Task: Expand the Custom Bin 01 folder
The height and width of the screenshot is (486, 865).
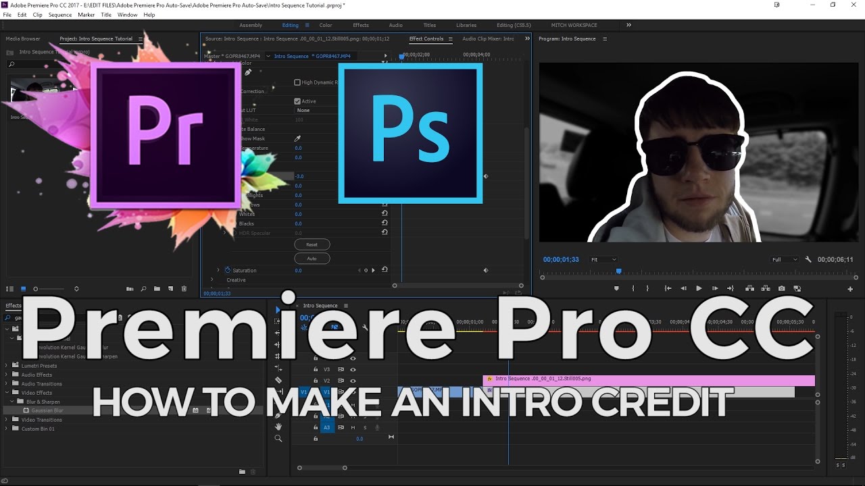Action: click(7, 429)
